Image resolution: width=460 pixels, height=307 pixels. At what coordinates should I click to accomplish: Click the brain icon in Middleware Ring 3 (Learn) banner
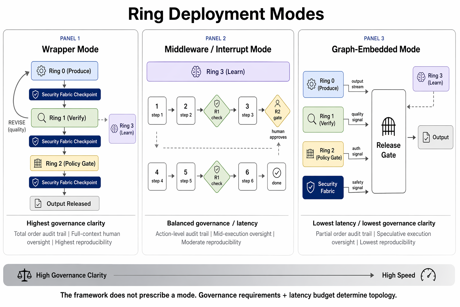tap(196, 72)
